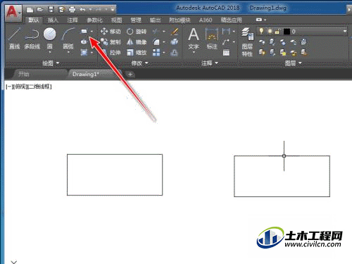Image resolution: width=352 pixels, height=264 pixels.
Task: Select the Dimension (标注) tool
Action: 212,39
